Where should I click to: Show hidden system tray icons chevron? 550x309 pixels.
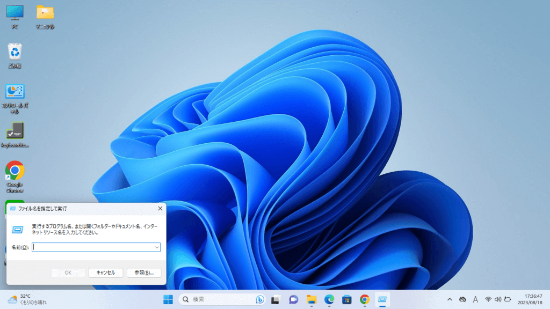pos(450,299)
